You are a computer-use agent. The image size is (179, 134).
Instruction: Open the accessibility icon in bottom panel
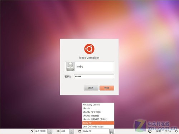point(150,131)
